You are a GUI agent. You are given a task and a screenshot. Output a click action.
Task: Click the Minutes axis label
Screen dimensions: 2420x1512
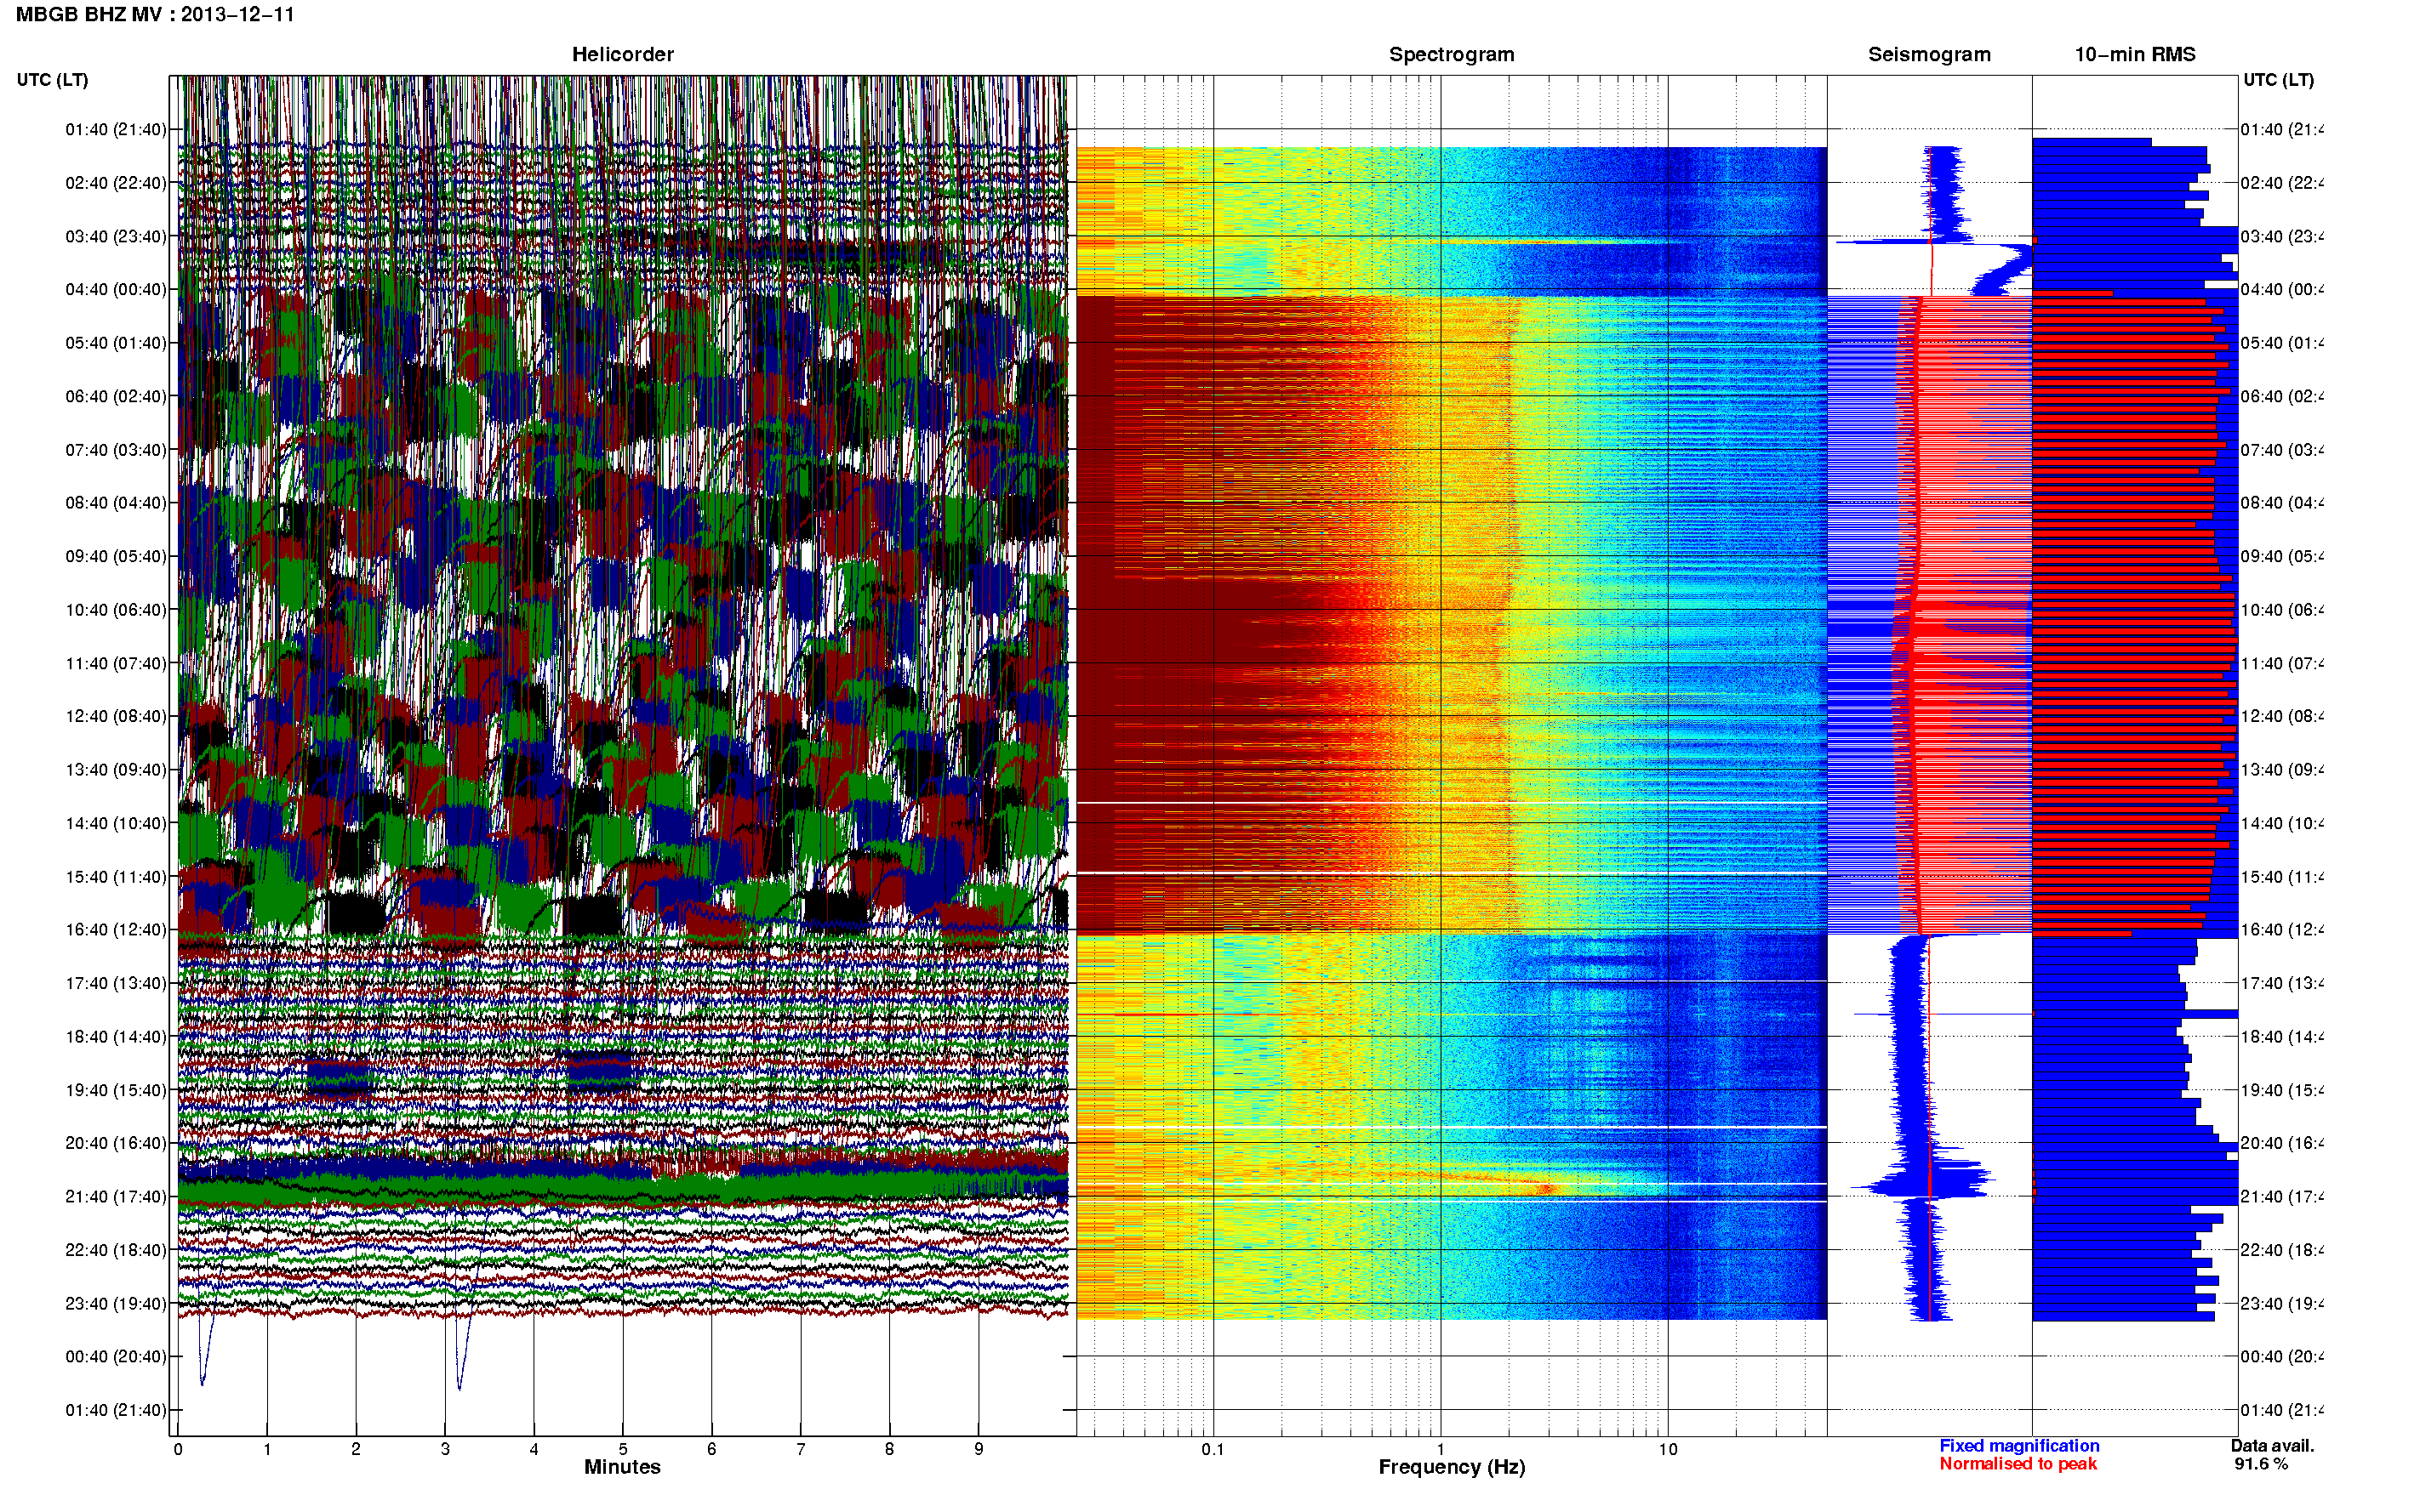point(622,1467)
